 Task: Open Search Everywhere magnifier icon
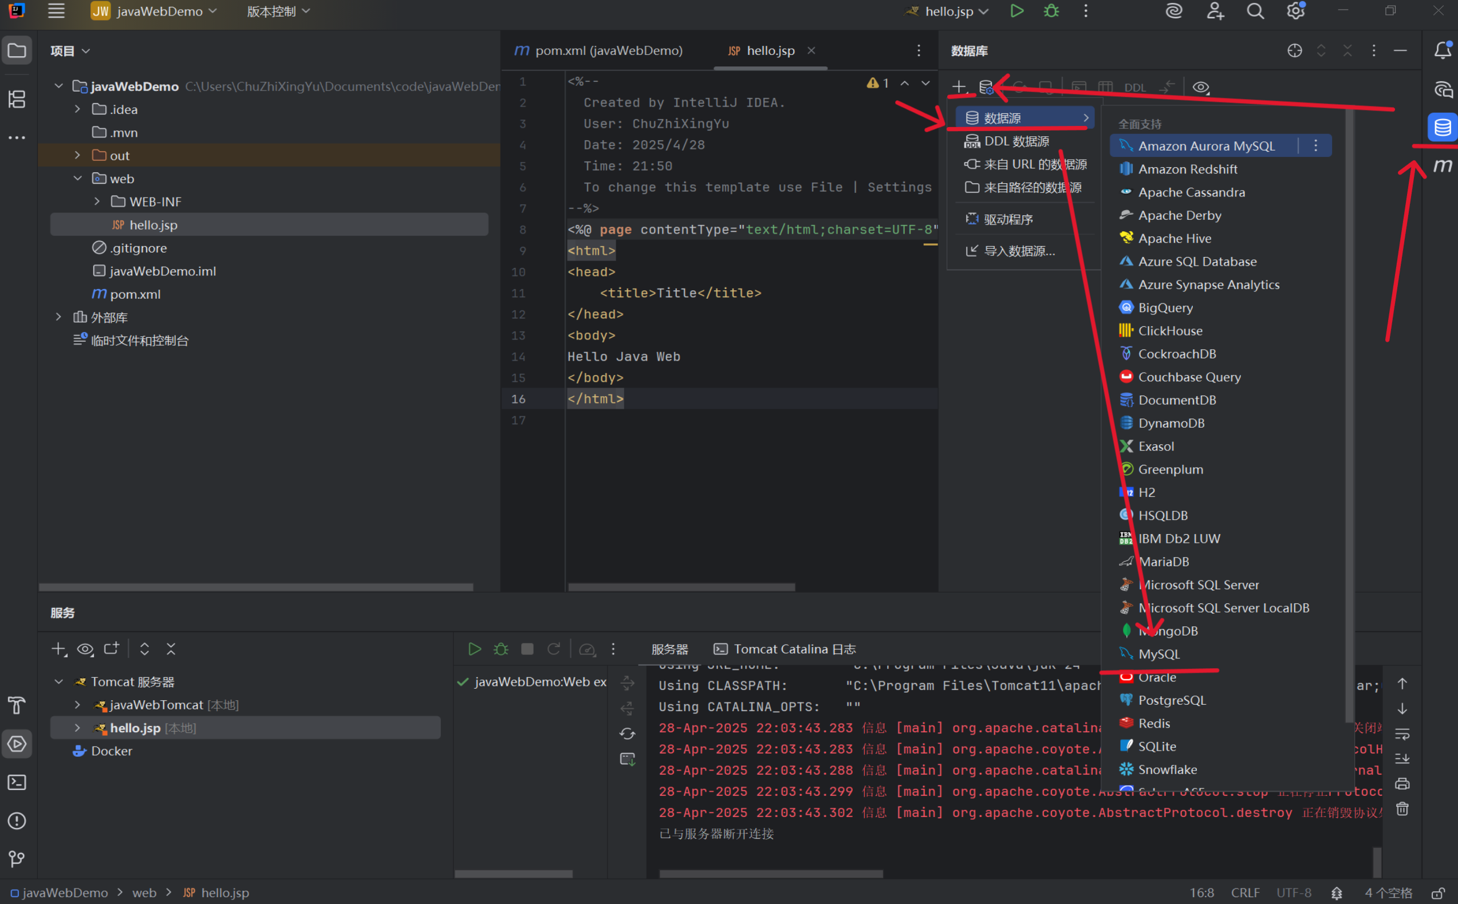(x=1255, y=11)
